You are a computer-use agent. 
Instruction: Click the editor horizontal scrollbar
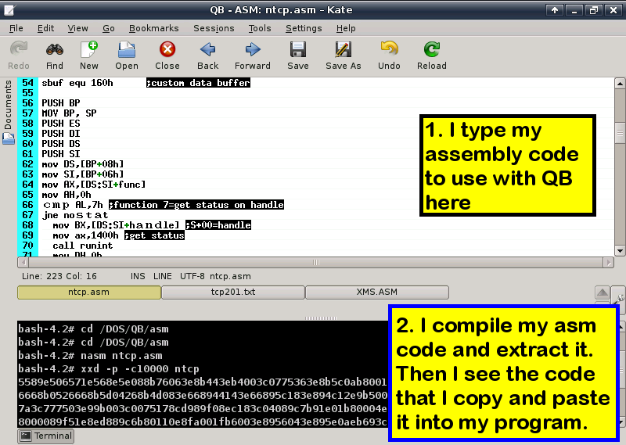tap(316, 262)
